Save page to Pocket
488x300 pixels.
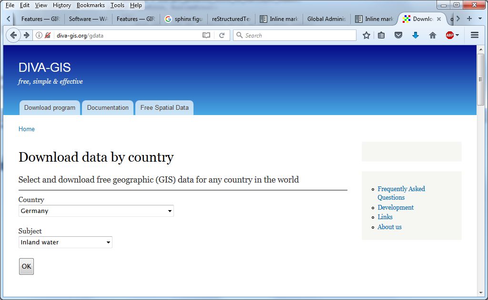click(x=398, y=35)
